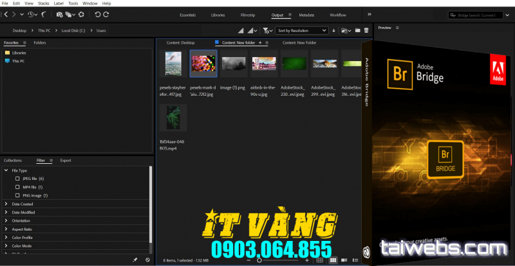Select the pexels-mark bokeh lights thumbnail
The height and width of the screenshot is (266, 515).
pyautogui.click(x=203, y=64)
